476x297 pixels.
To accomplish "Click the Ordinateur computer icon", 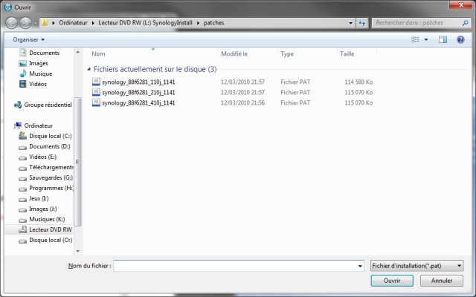I will (18, 125).
